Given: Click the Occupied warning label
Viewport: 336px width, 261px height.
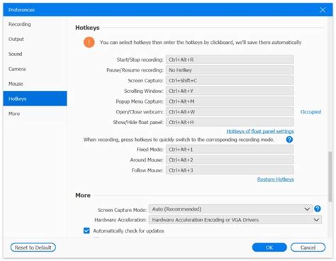Looking at the screenshot, I should pos(310,112).
